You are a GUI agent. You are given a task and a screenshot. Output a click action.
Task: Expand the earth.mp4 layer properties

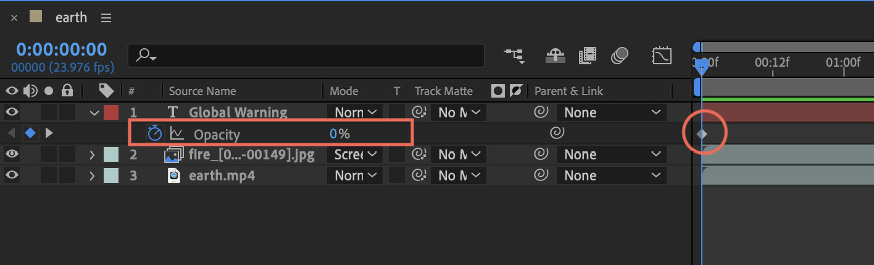pos(93,175)
